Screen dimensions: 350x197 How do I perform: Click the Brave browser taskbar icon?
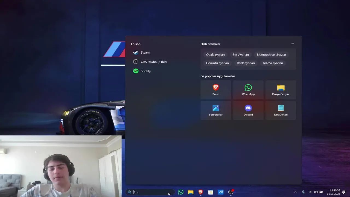coord(201,192)
